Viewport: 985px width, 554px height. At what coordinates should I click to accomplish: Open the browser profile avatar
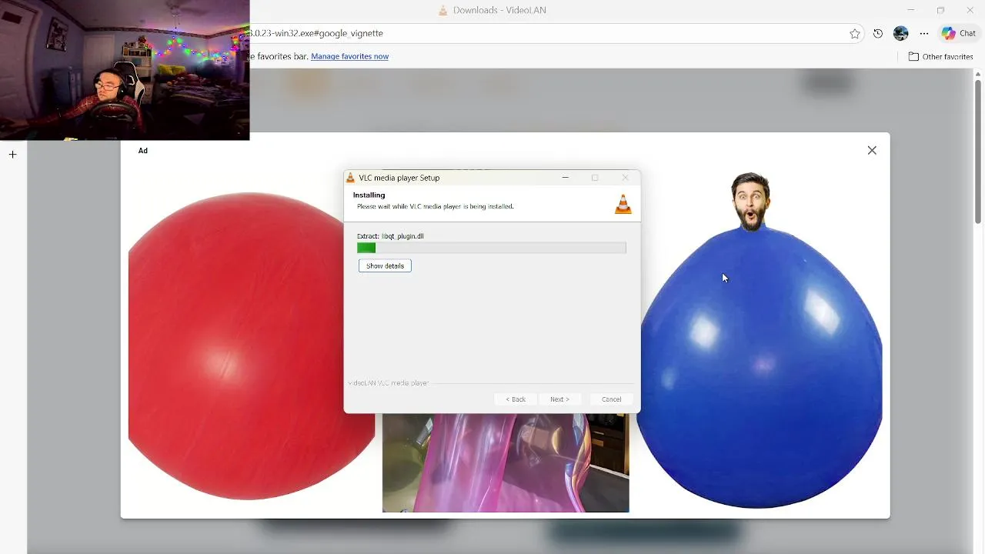pos(901,34)
